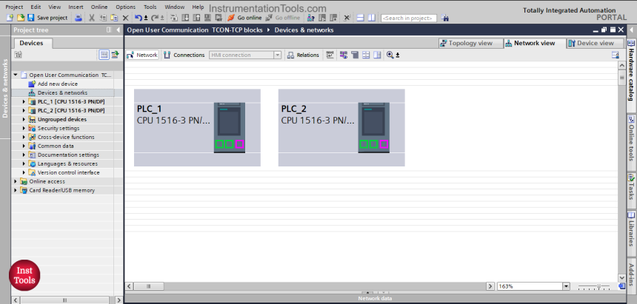This screenshot has height=304, width=637.
Task: Click the Start CPU icon
Action: (322, 18)
